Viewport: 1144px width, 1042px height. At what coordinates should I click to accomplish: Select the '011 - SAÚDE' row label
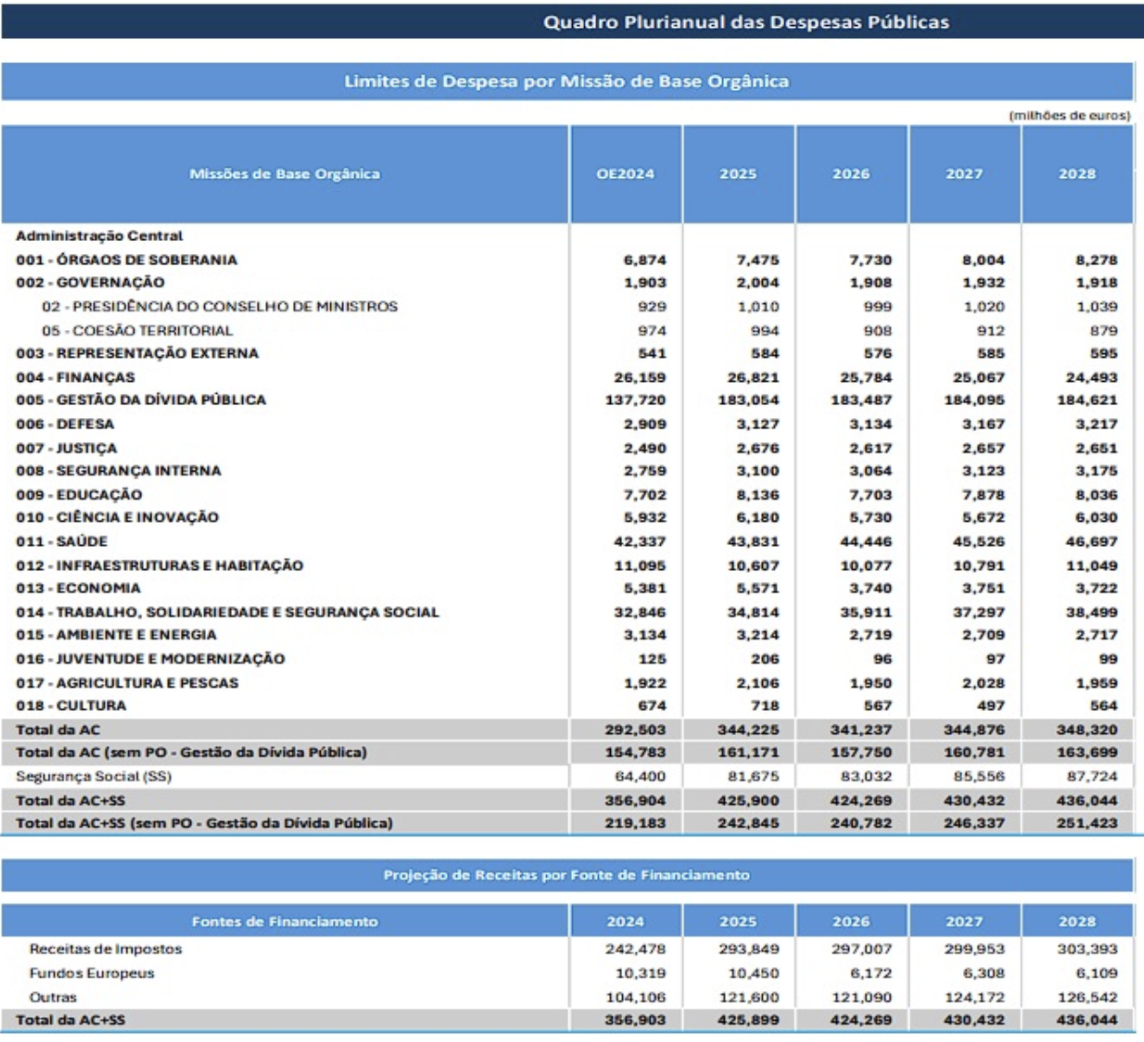(x=61, y=541)
